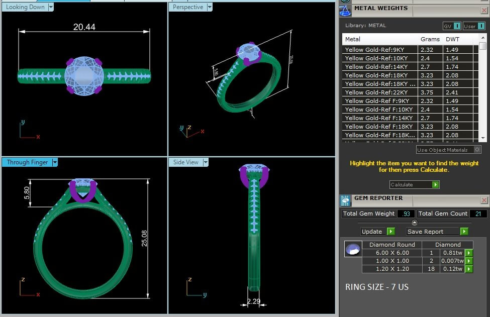Click the Grams column header

tap(430, 39)
